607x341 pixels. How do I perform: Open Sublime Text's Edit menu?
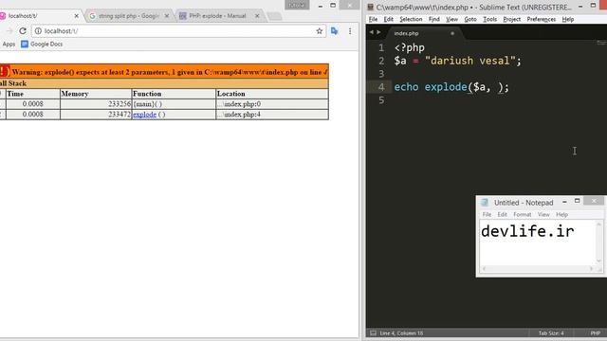point(388,19)
